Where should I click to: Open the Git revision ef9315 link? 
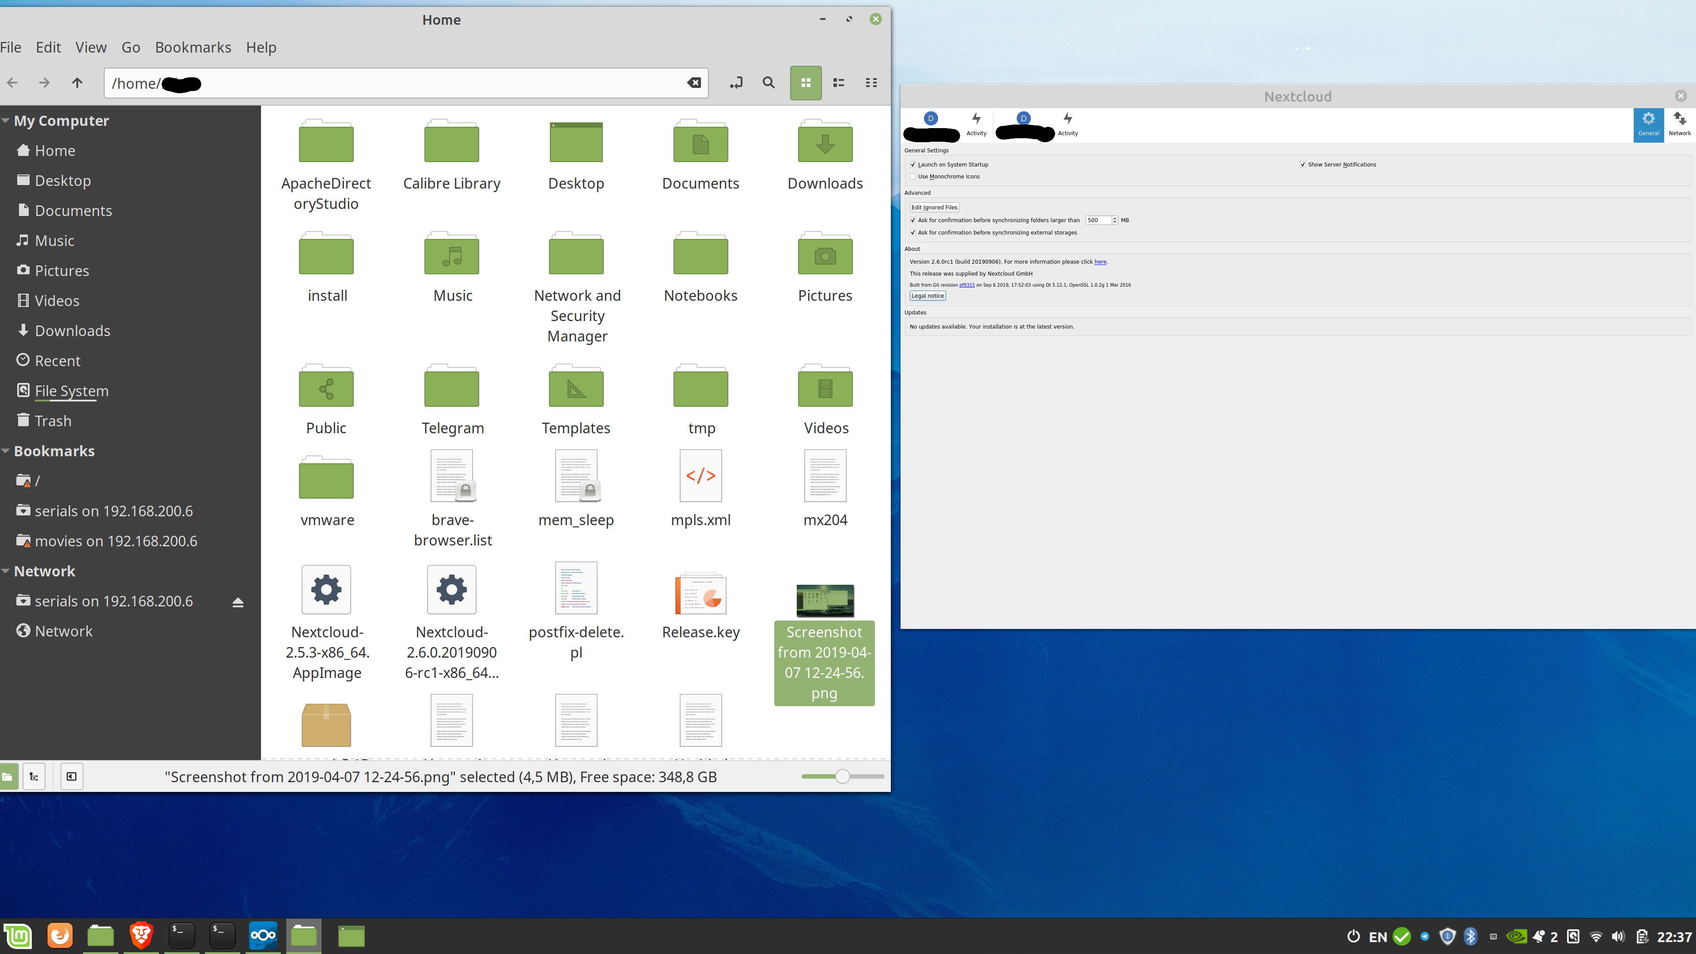coord(966,284)
